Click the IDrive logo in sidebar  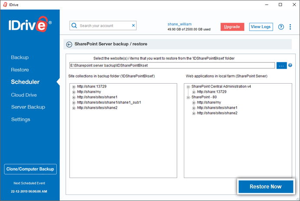pyautogui.click(x=30, y=25)
